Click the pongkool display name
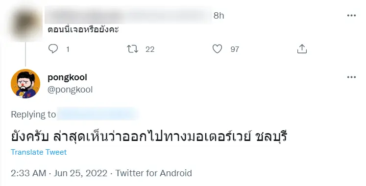 click(67, 77)
